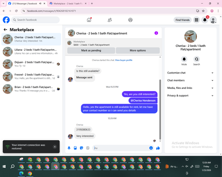Click the @Cherisa Henderson mention
The width and height of the screenshot is (222, 177).
pos(143,100)
